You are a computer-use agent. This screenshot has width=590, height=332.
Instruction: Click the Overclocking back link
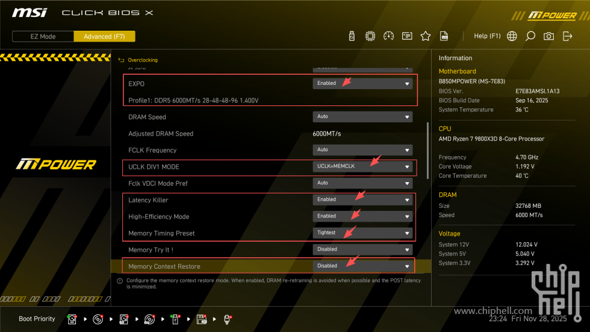143,60
